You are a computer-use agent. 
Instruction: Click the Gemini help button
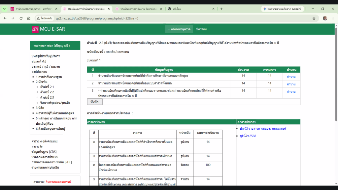(x=283, y=9)
